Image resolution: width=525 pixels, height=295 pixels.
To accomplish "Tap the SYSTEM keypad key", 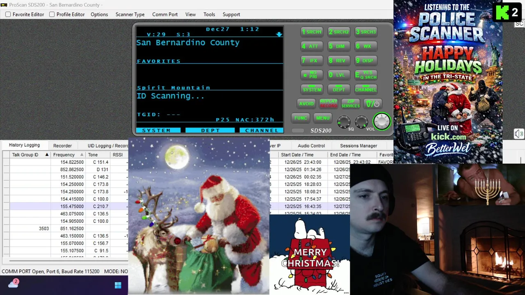I will (x=312, y=89).
